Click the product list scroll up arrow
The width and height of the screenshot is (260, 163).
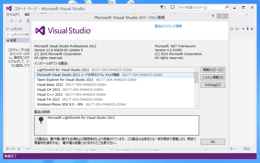[x=196, y=70]
